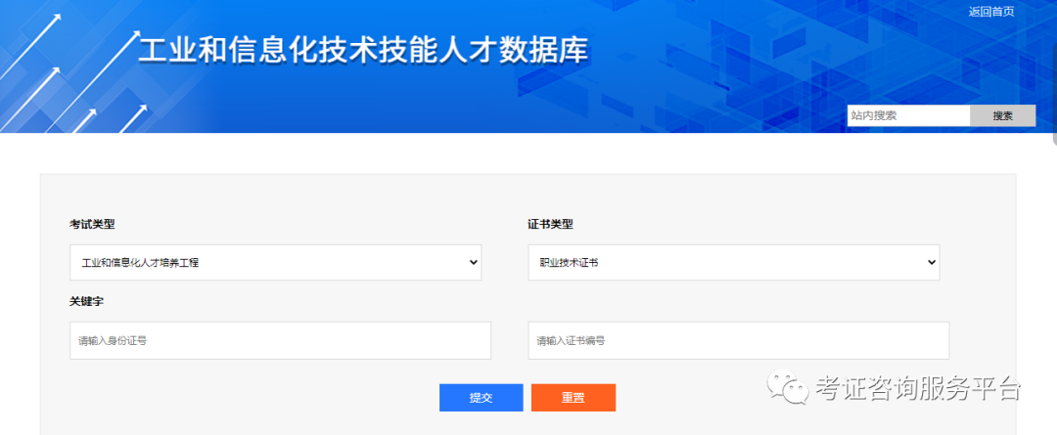Click the 请输入身份证号 input field

(281, 341)
